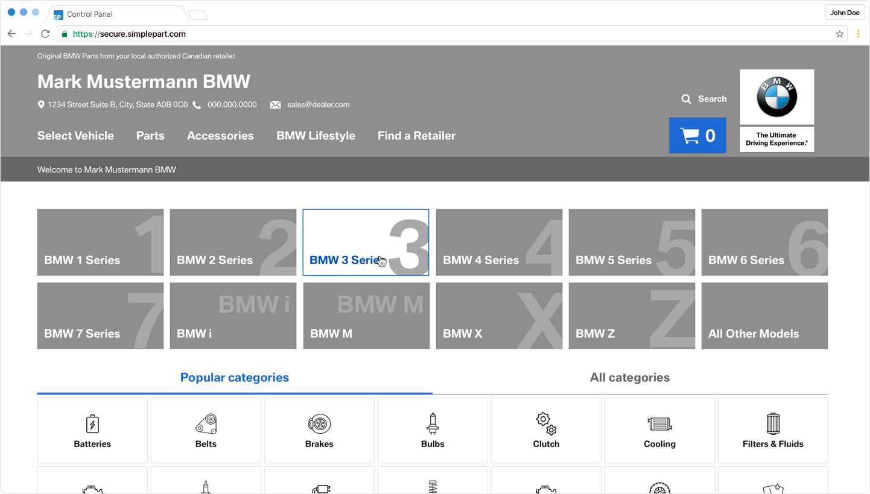The width and height of the screenshot is (870, 494).
Task: Open the browser three-dot menu
Action: pyautogui.click(x=859, y=34)
